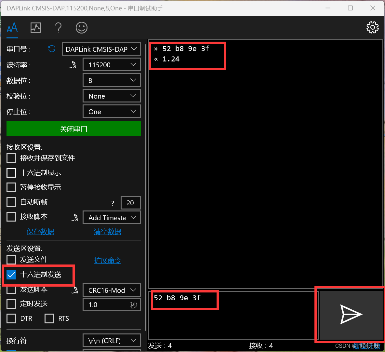The image size is (385, 352).
Task: Open the settings gear
Action: click(x=372, y=27)
